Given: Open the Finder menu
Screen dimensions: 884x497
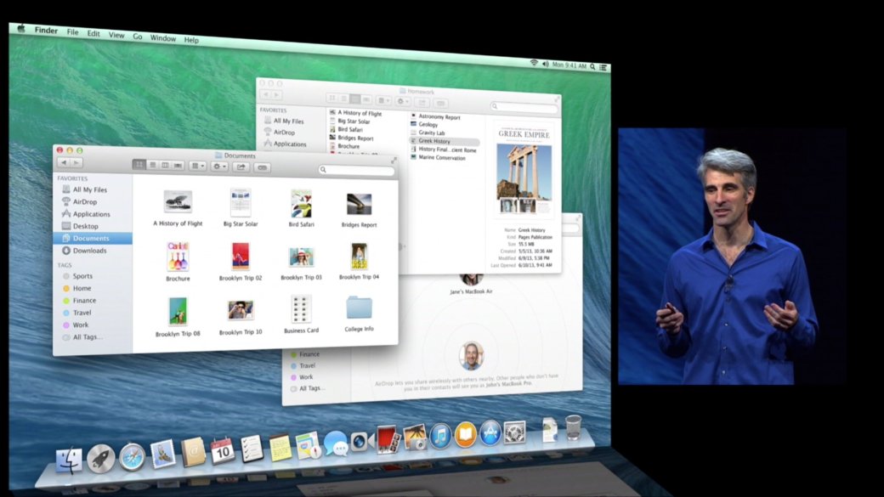Looking at the screenshot, I should coord(46,31).
